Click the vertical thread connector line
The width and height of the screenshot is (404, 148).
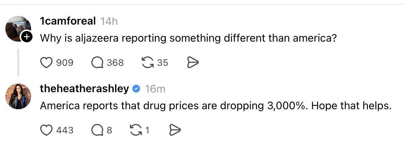click(x=18, y=62)
